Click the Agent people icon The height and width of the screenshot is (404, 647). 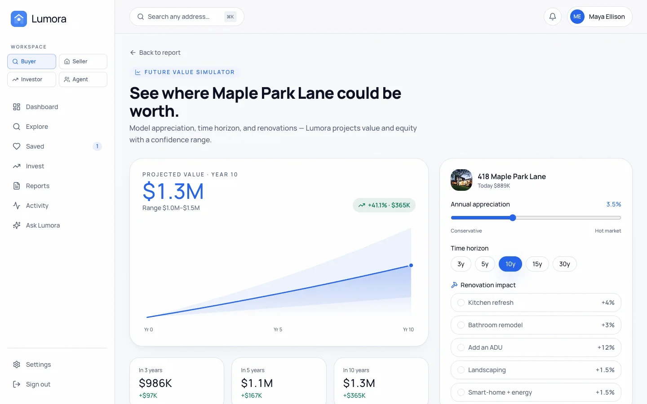tap(67, 79)
